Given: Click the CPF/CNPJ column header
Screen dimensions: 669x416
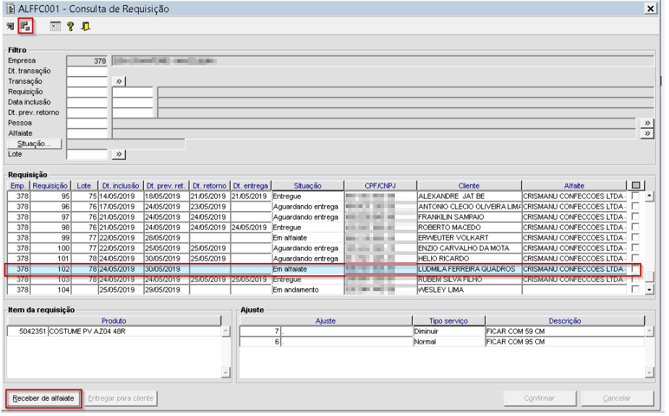Looking at the screenshot, I should pos(380,186).
